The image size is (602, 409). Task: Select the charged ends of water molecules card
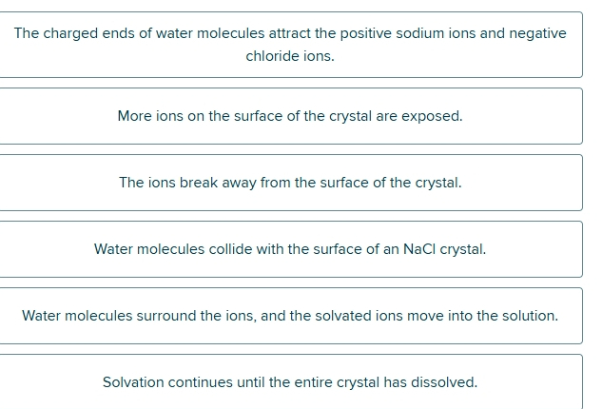tap(291, 45)
